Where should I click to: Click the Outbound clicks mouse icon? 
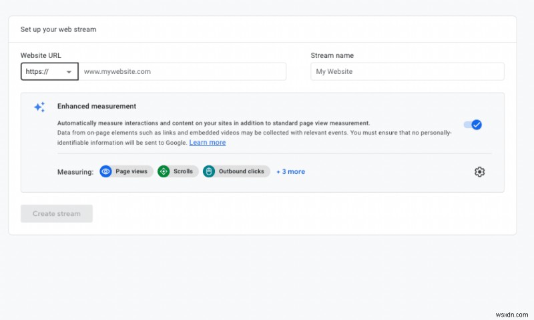click(209, 171)
